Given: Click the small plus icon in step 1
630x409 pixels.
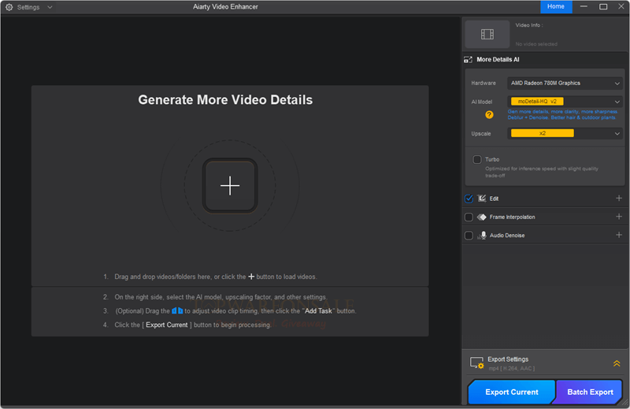Looking at the screenshot, I should 251,277.
